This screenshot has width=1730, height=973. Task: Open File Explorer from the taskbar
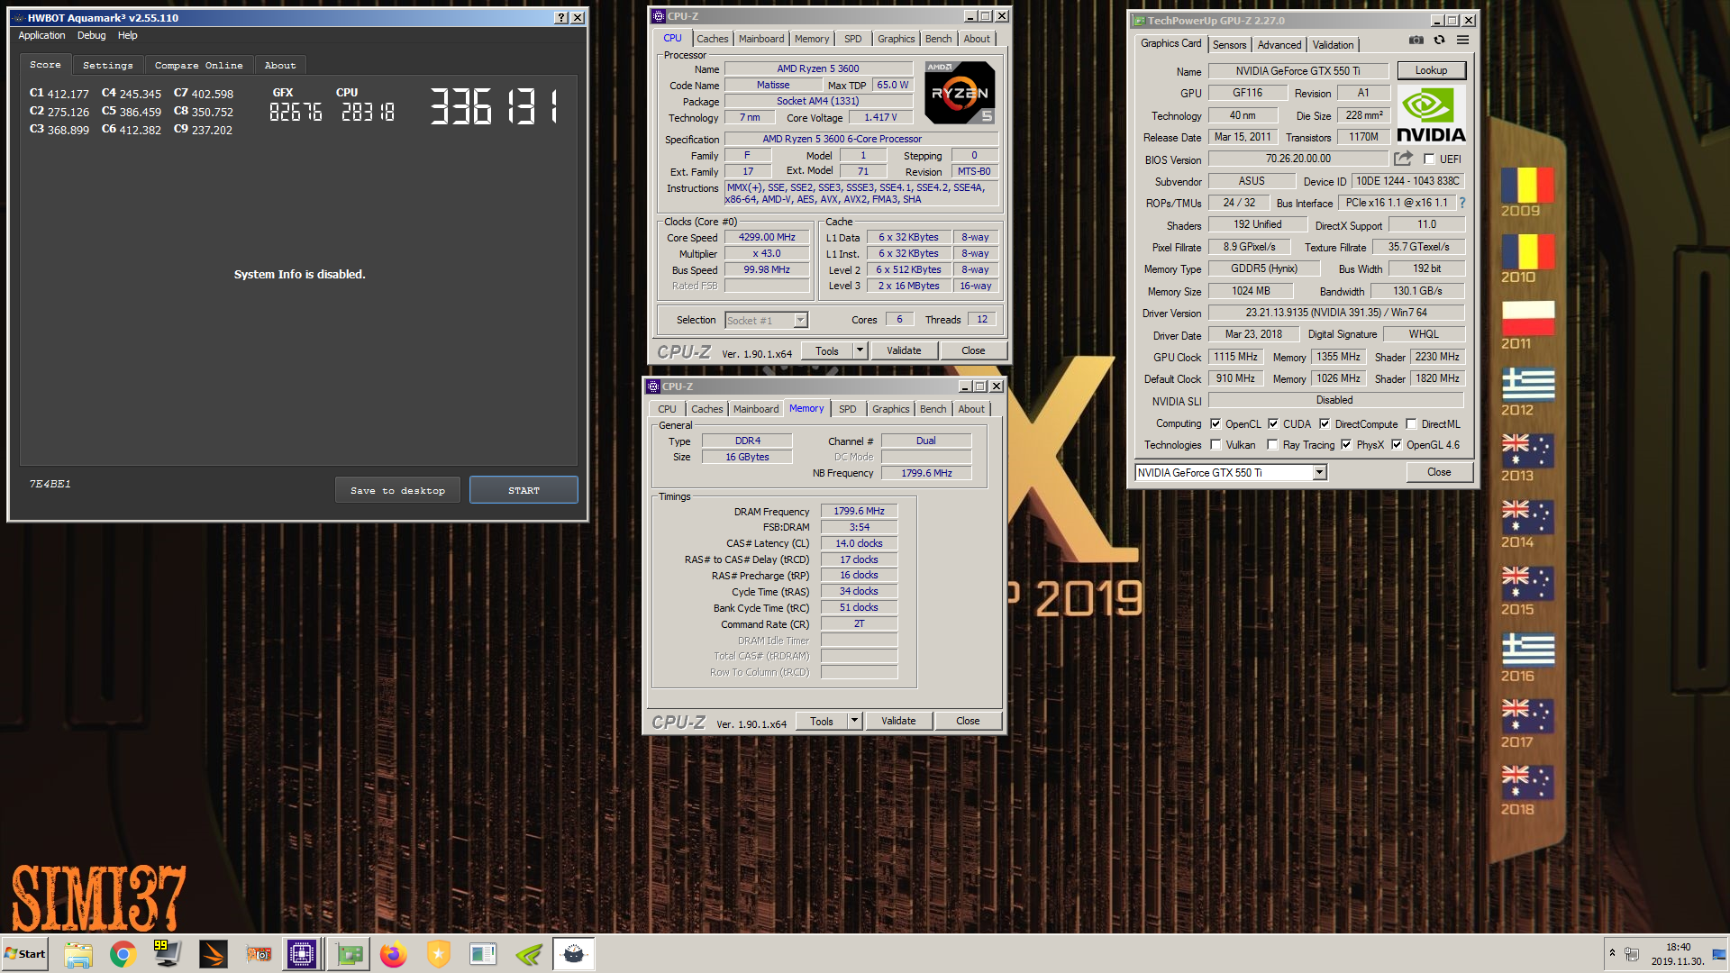[x=78, y=954]
